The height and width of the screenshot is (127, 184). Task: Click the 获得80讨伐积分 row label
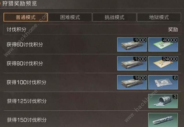(25, 63)
